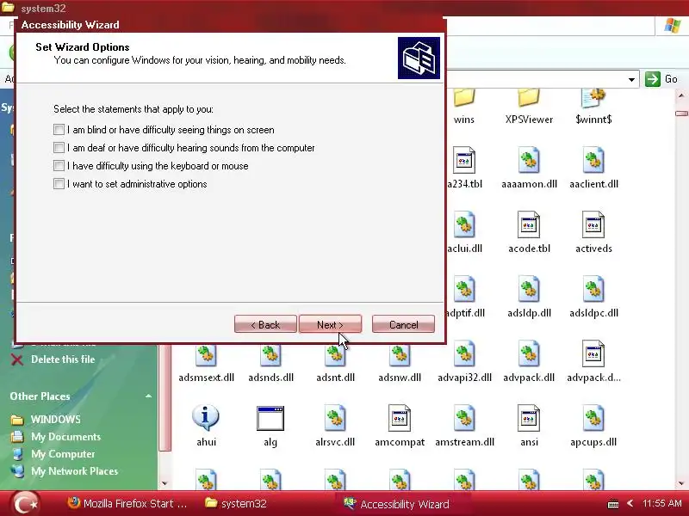
Task: Select amstream.dll file icon
Action: pos(464,418)
